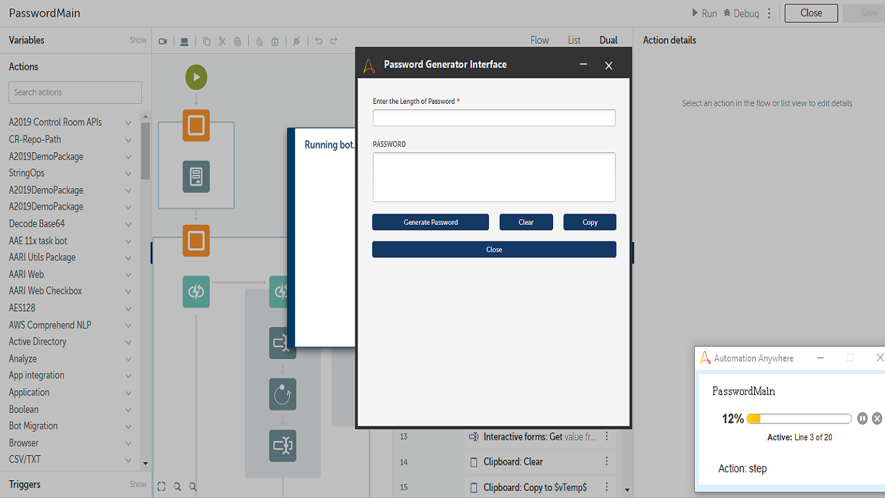The image size is (885, 498).
Task: Open the editor's more options menu beside Debug
Action: point(770,13)
